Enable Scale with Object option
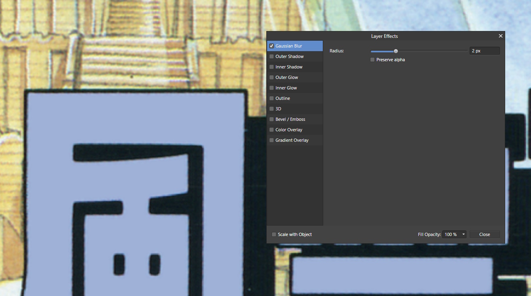531x296 pixels. (274, 234)
